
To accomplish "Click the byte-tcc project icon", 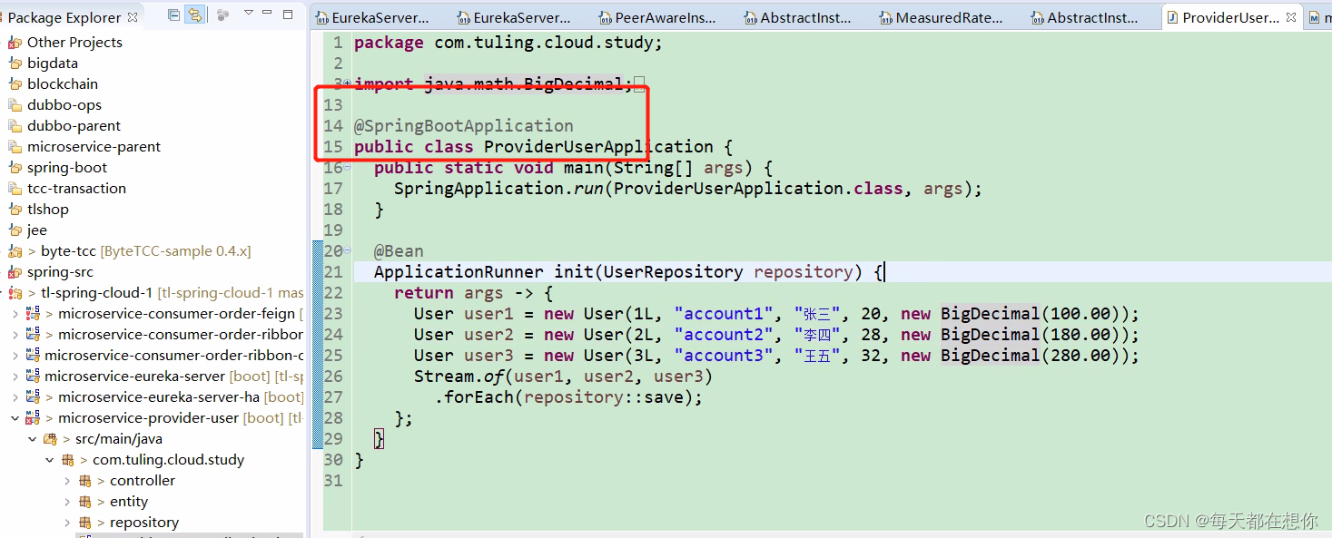I will [15, 251].
